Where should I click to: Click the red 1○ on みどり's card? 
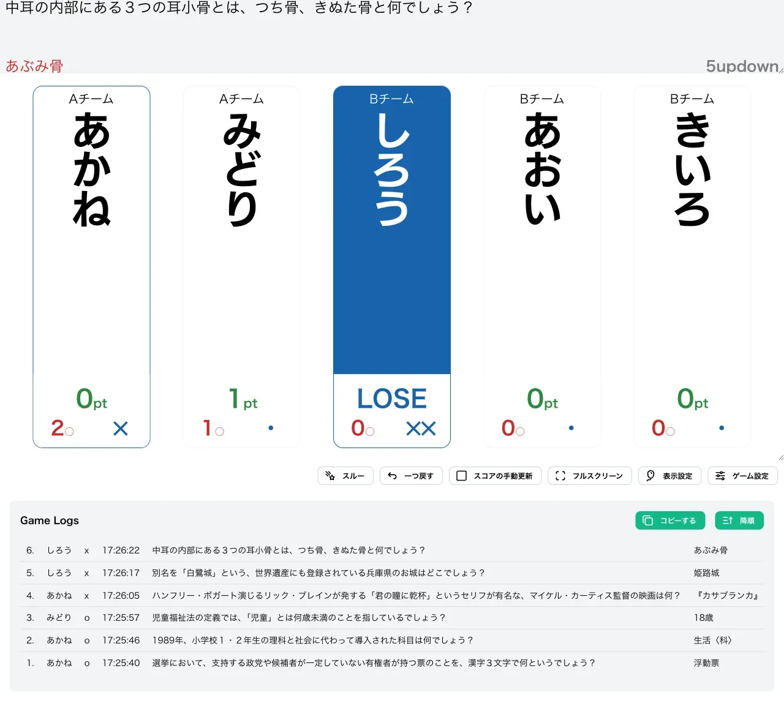[x=213, y=428]
